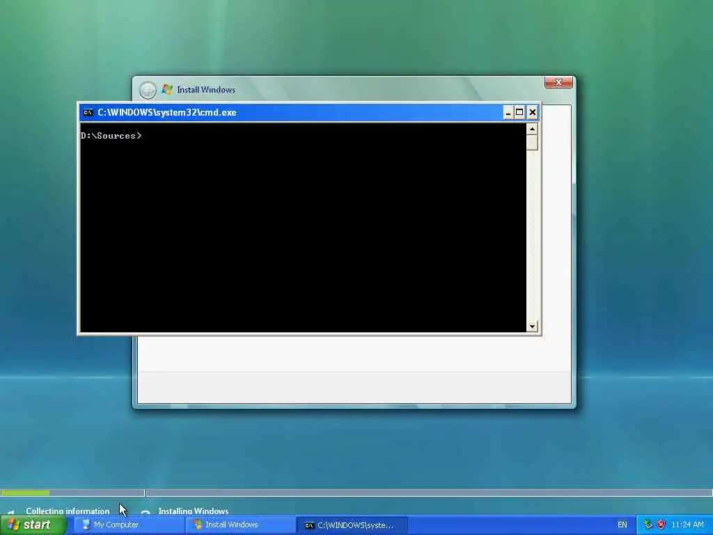This screenshot has width=713, height=535.
Task: Click the 11:24 AM clock
Action: click(687, 525)
